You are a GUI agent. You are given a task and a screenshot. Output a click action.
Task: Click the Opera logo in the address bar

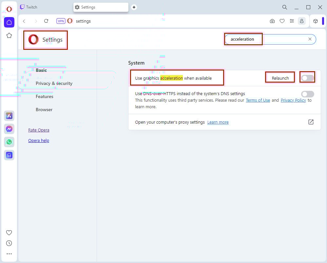[x=70, y=21]
